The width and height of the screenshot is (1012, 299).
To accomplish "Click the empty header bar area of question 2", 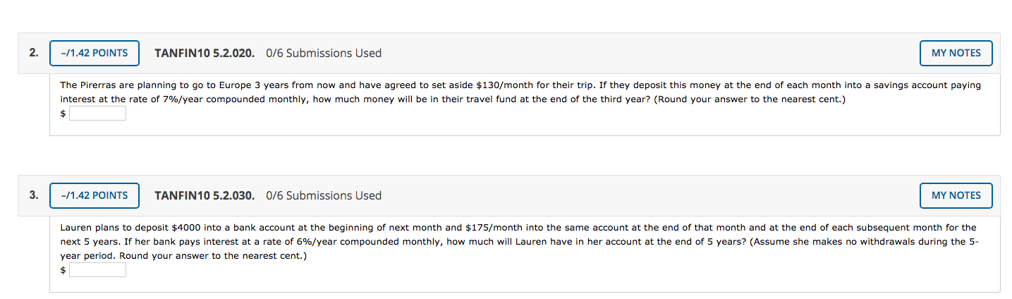I will pyautogui.click(x=635, y=53).
